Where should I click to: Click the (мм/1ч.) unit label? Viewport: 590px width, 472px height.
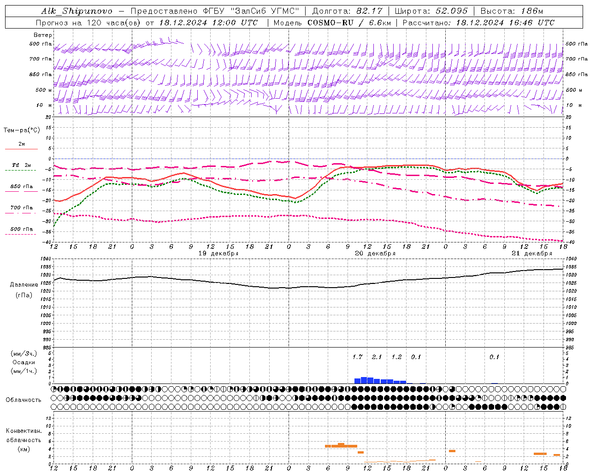25,371
